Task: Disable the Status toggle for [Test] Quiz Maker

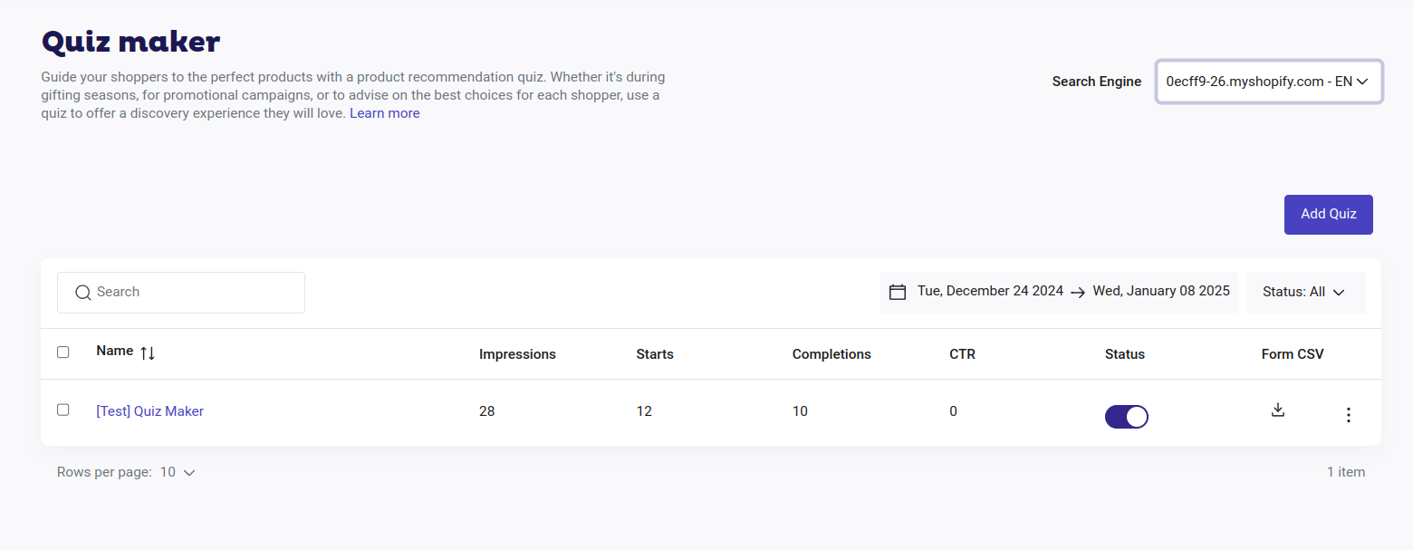Action: pos(1127,416)
